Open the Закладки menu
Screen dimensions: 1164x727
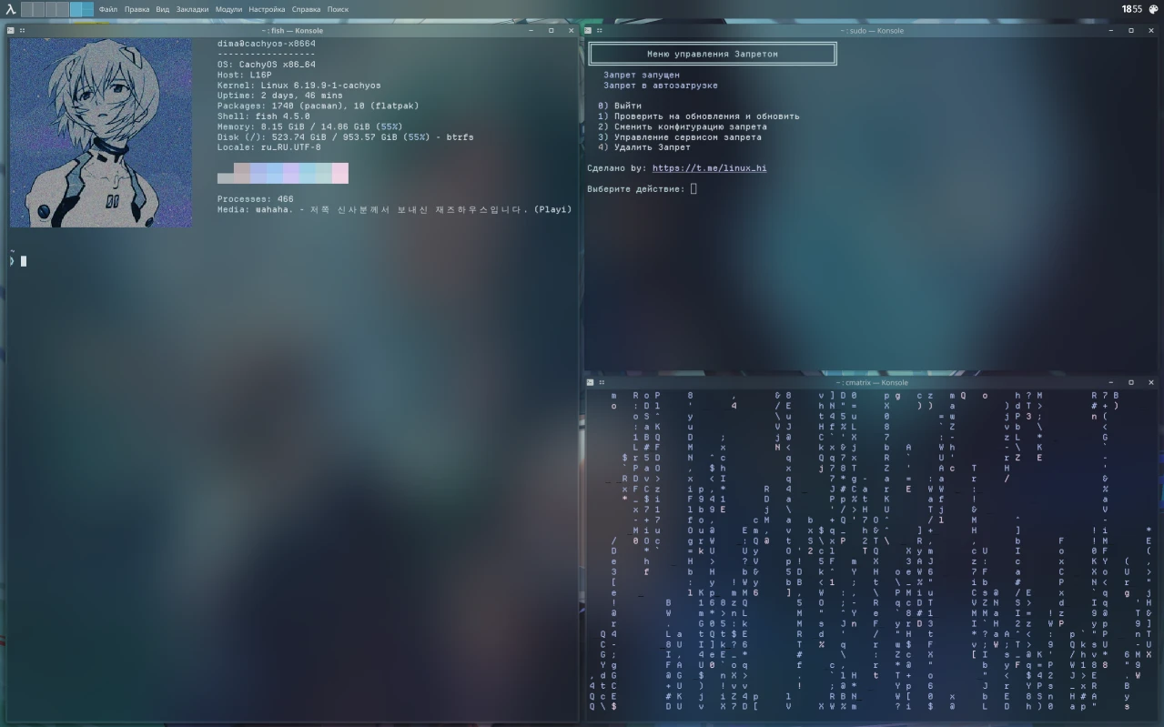[x=192, y=9]
